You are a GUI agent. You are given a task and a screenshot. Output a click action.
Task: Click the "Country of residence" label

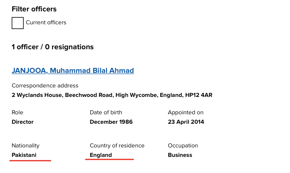(117, 146)
